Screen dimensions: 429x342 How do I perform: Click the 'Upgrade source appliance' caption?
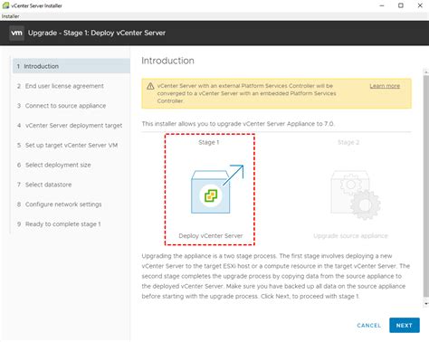click(350, 236)
